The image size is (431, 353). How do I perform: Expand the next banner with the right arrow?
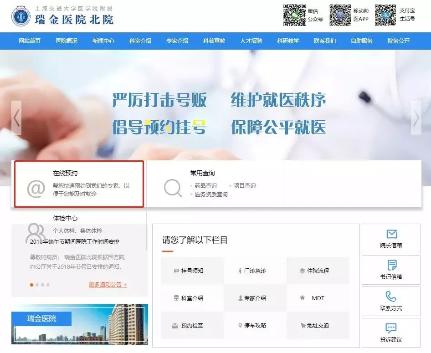click(416, 117)
